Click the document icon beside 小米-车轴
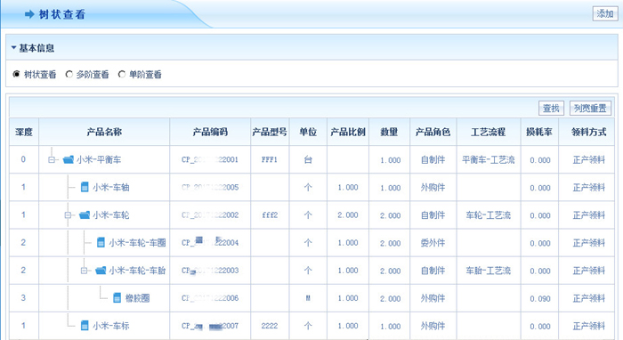This screenshot has height=340, width=623. pyautogui.click(x=85, y=187)
